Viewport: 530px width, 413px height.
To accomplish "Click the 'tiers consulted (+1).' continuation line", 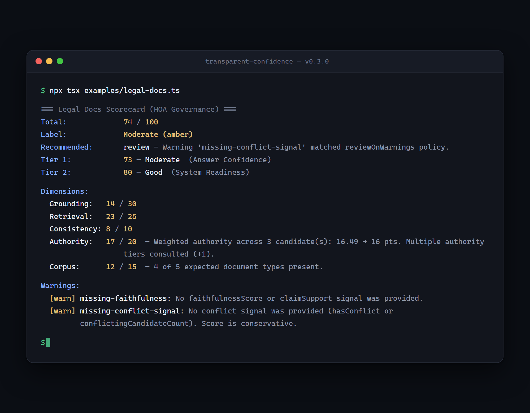I will point(169,254).
